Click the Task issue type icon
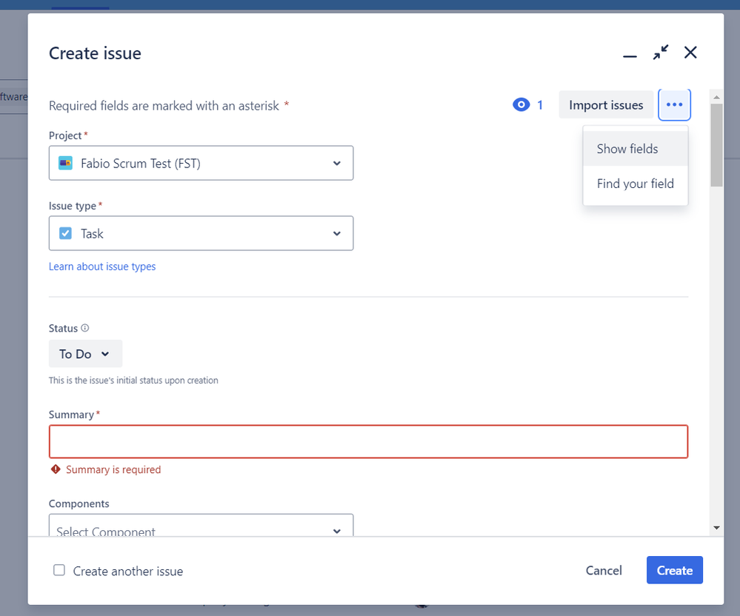 click(x=65, y=233)
